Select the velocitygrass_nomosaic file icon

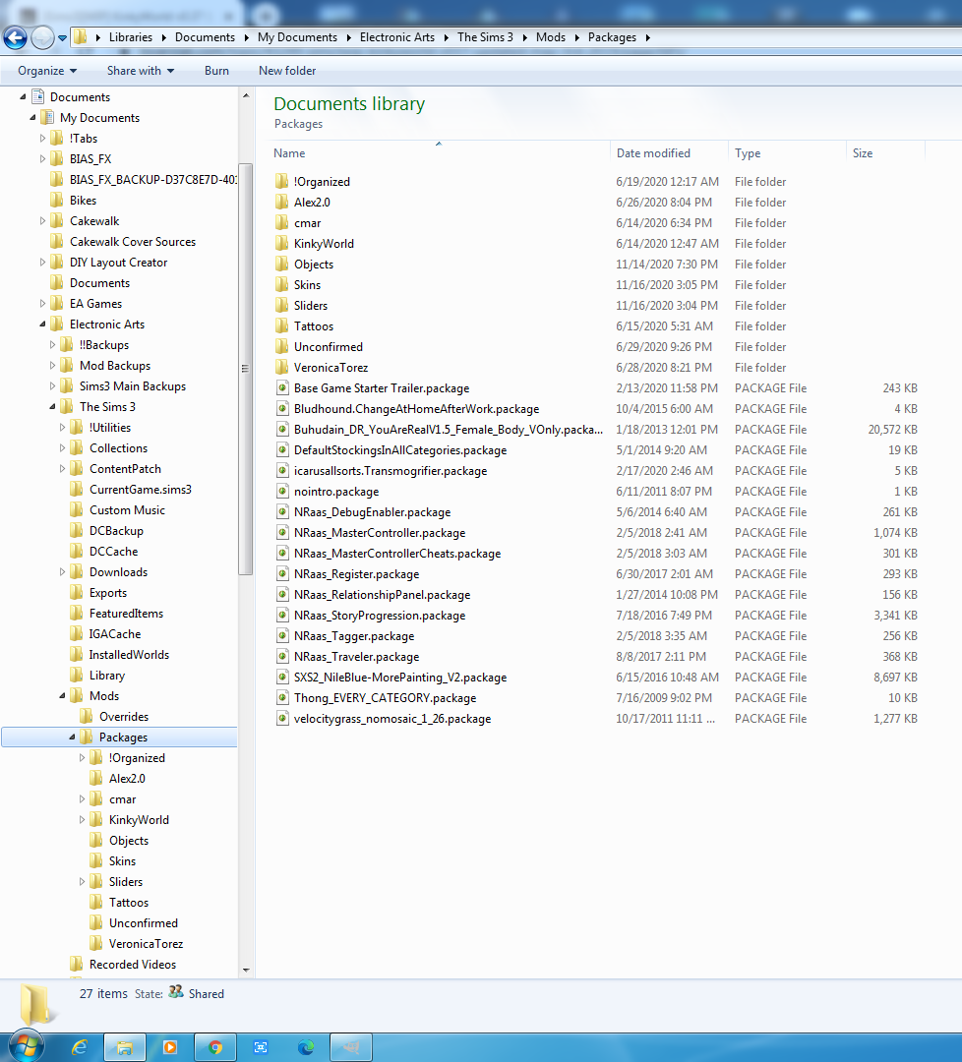(x=282, y=719)
